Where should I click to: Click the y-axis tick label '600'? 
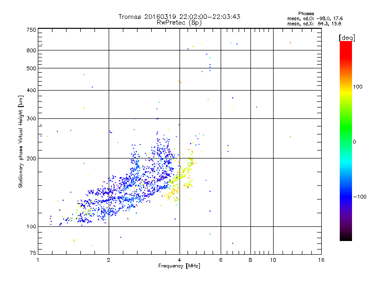(31, 50)
